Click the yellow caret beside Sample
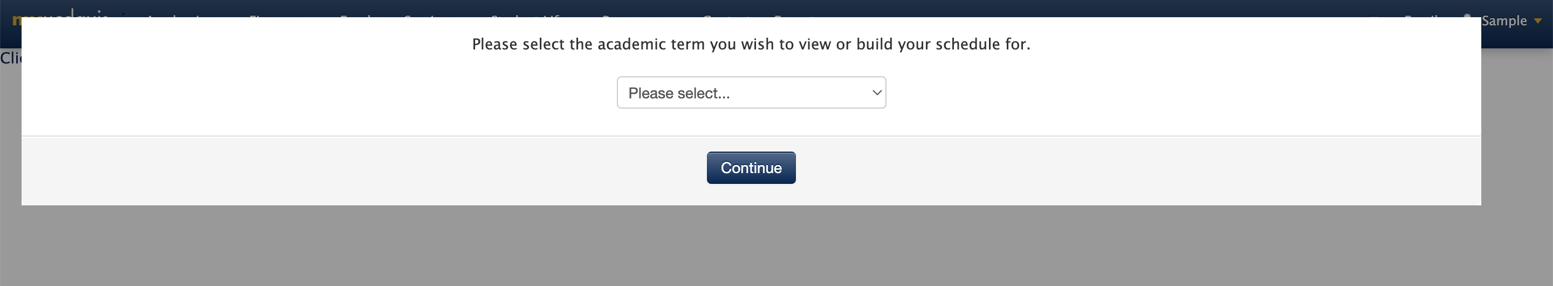 pyautogui.click(x=1537, y=21)
